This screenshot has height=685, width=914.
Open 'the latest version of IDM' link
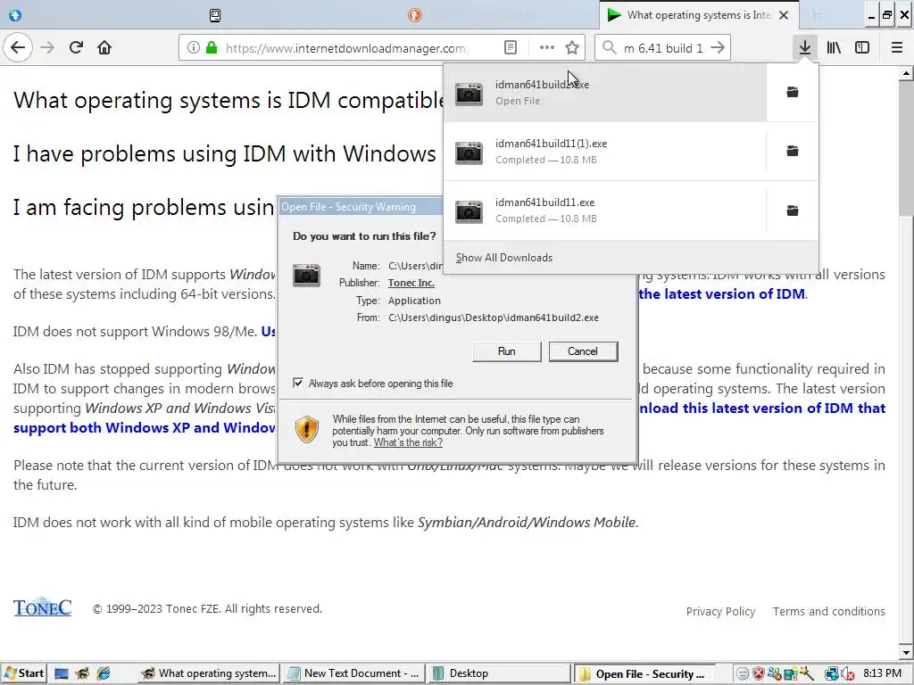click(723, 293)
